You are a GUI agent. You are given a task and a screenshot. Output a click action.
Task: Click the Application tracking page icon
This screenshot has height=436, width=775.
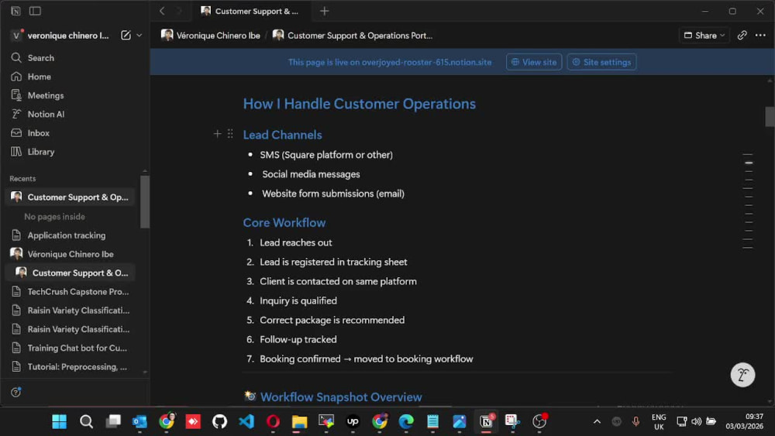16,235
